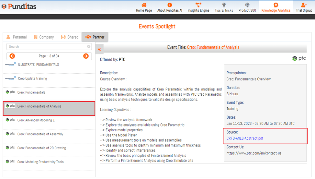This screenshot has height=179, width=315.
Task: Go to previous page of events
Action: [12, 56]
